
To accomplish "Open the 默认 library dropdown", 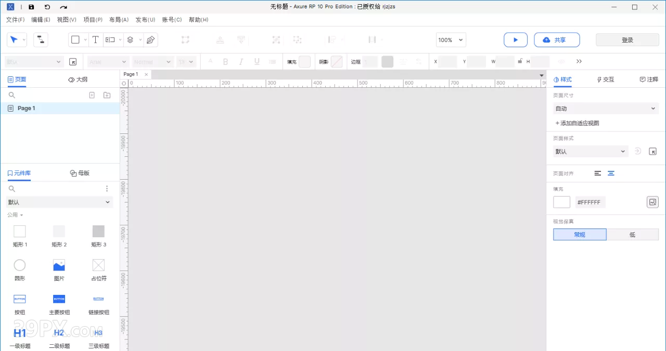I will point(59,202).
